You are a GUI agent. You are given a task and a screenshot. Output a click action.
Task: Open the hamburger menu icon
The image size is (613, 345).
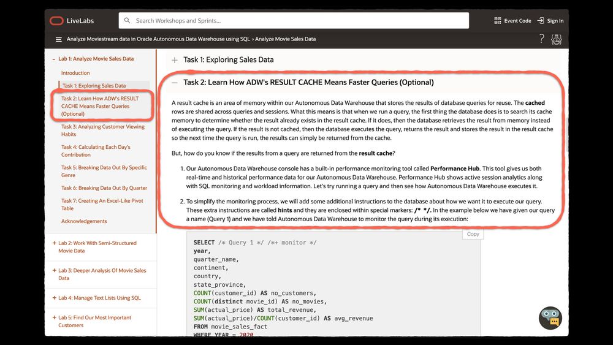pyautogui.click(x=59, y=39)
